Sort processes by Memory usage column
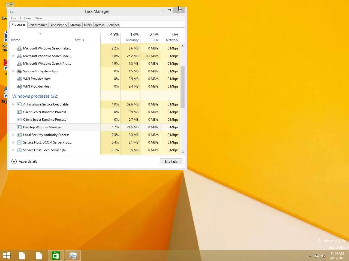The width and height of the screenshot is (349, 261). (130, 37)
